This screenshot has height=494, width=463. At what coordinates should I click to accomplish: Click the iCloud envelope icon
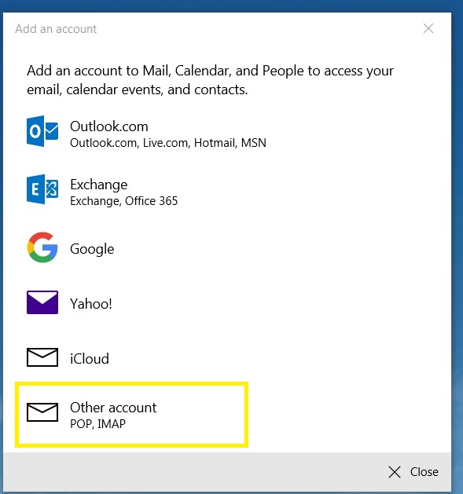(42, 357)
